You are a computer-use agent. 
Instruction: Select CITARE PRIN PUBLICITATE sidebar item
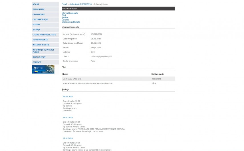click(x=44, y=35)
